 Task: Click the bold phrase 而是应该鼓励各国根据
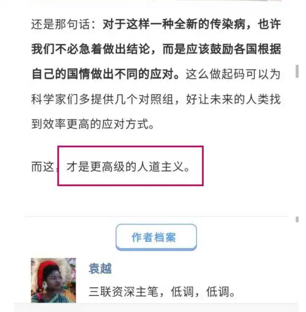222,49
